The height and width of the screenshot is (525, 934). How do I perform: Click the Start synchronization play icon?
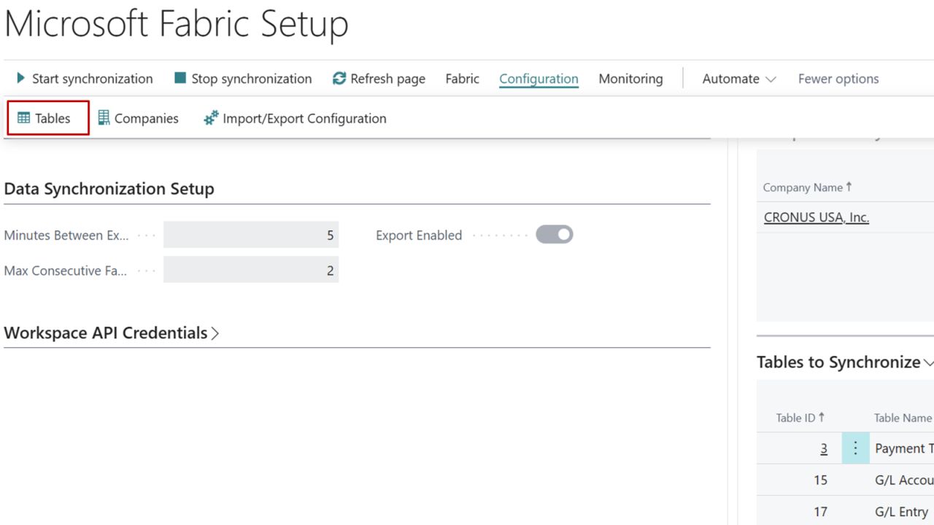point(21,78)
